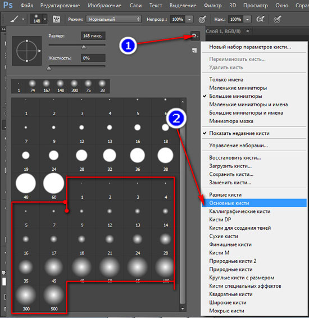Select soft round brush 35
Viewport: 309px width, 318px height.
click(x=26, y=271)
